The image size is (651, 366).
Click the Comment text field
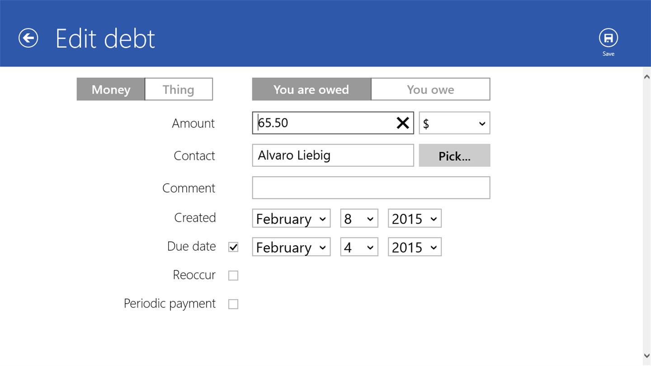[371, 188]
